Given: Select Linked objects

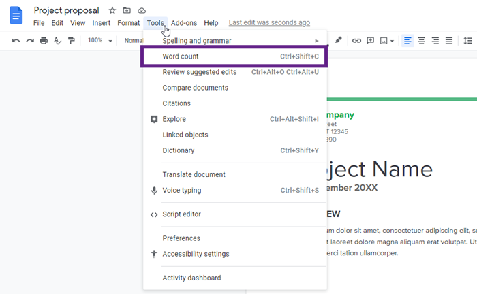Looking at the screenshot, I should click(235, 135).
